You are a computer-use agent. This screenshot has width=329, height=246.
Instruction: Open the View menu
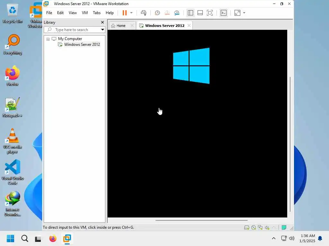(73, 13)
